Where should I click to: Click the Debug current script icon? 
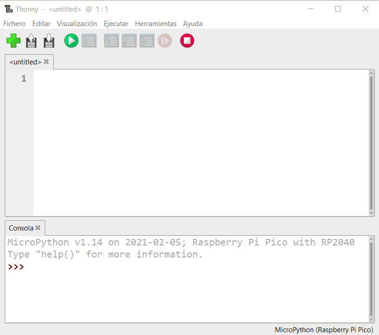[89, 41]
